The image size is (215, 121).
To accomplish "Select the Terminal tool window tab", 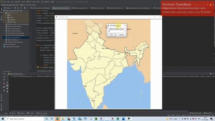I will (x=30, y=113).
